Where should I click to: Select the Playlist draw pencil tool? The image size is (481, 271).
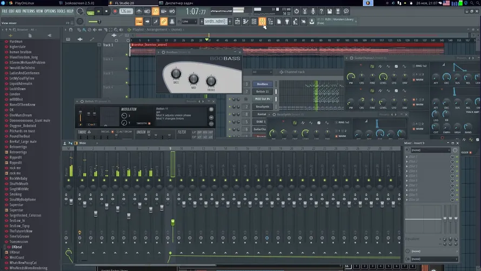pyautogui.click(x=79, y=30)
